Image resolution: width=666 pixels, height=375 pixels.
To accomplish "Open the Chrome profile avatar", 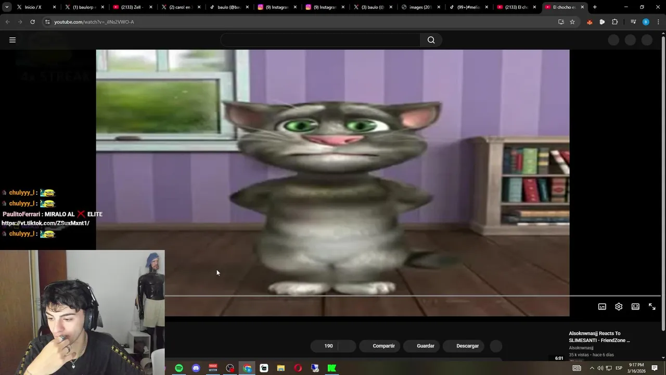I will click(x=646, y=22).
